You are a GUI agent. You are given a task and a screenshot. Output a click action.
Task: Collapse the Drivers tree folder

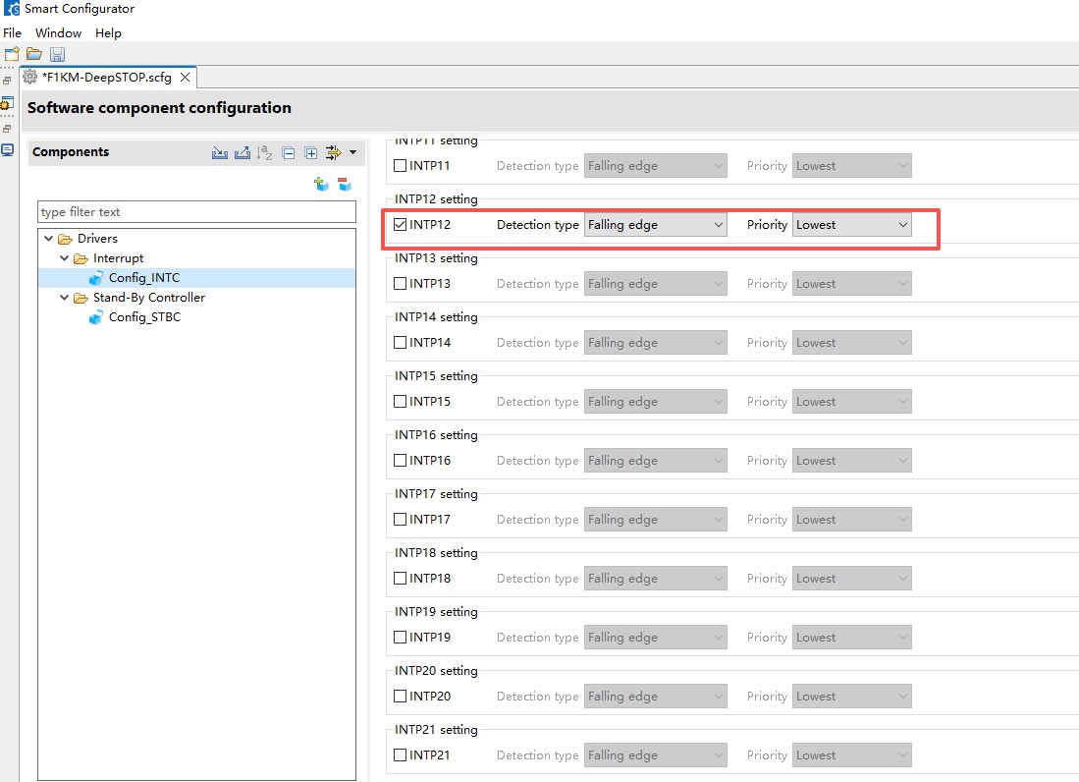click(x=49, y=239)
